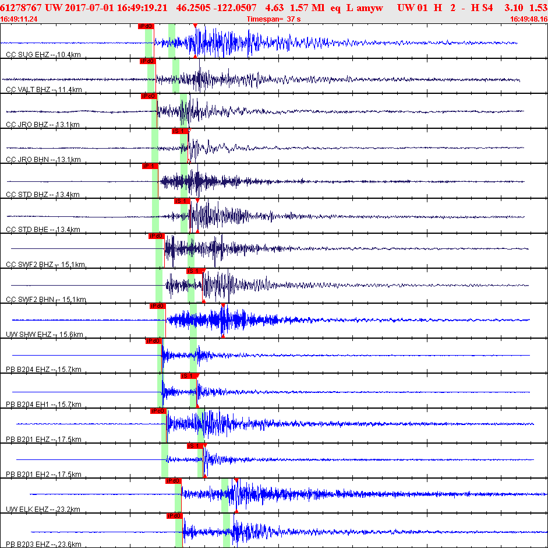The height and width of the screenshot is (548, 548).
Task: Click the label UW SHW EHZ -- 15.6km
Action: click(x=44, y=335)
